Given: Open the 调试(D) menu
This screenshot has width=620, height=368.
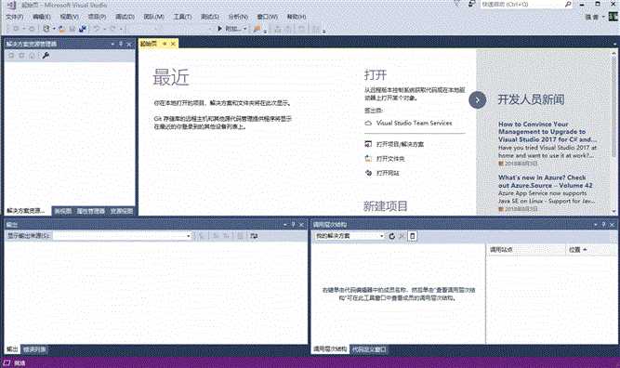Looking at the screenshot, I should 125,17.
